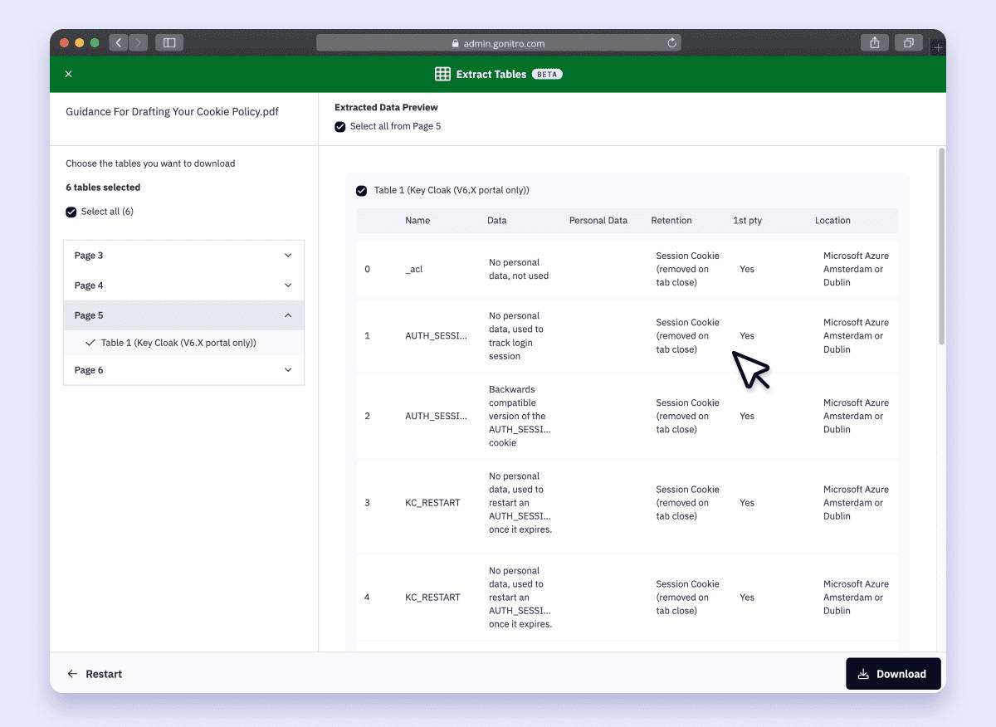Toggle Select all (6) checkbox

(71, 212)
